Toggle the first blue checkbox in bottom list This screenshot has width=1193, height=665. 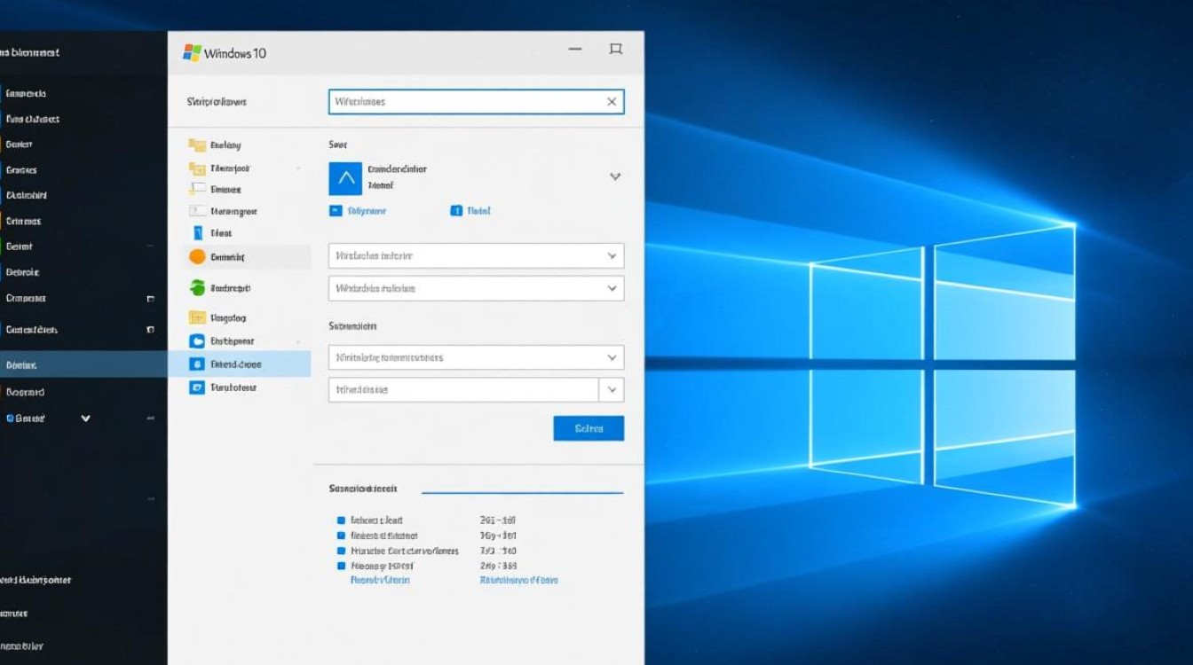[x=340, y=520]
